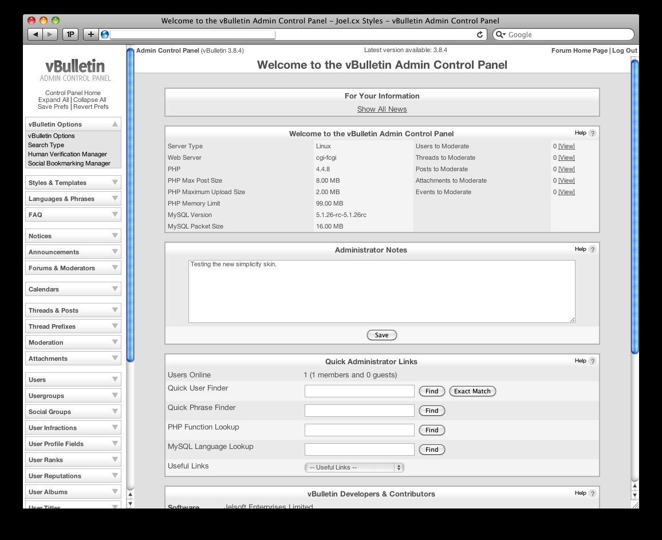The width and height of the screenshot is (662, 540).
Task: Focus the Administrator Notes text area
Action: (381, 291)
